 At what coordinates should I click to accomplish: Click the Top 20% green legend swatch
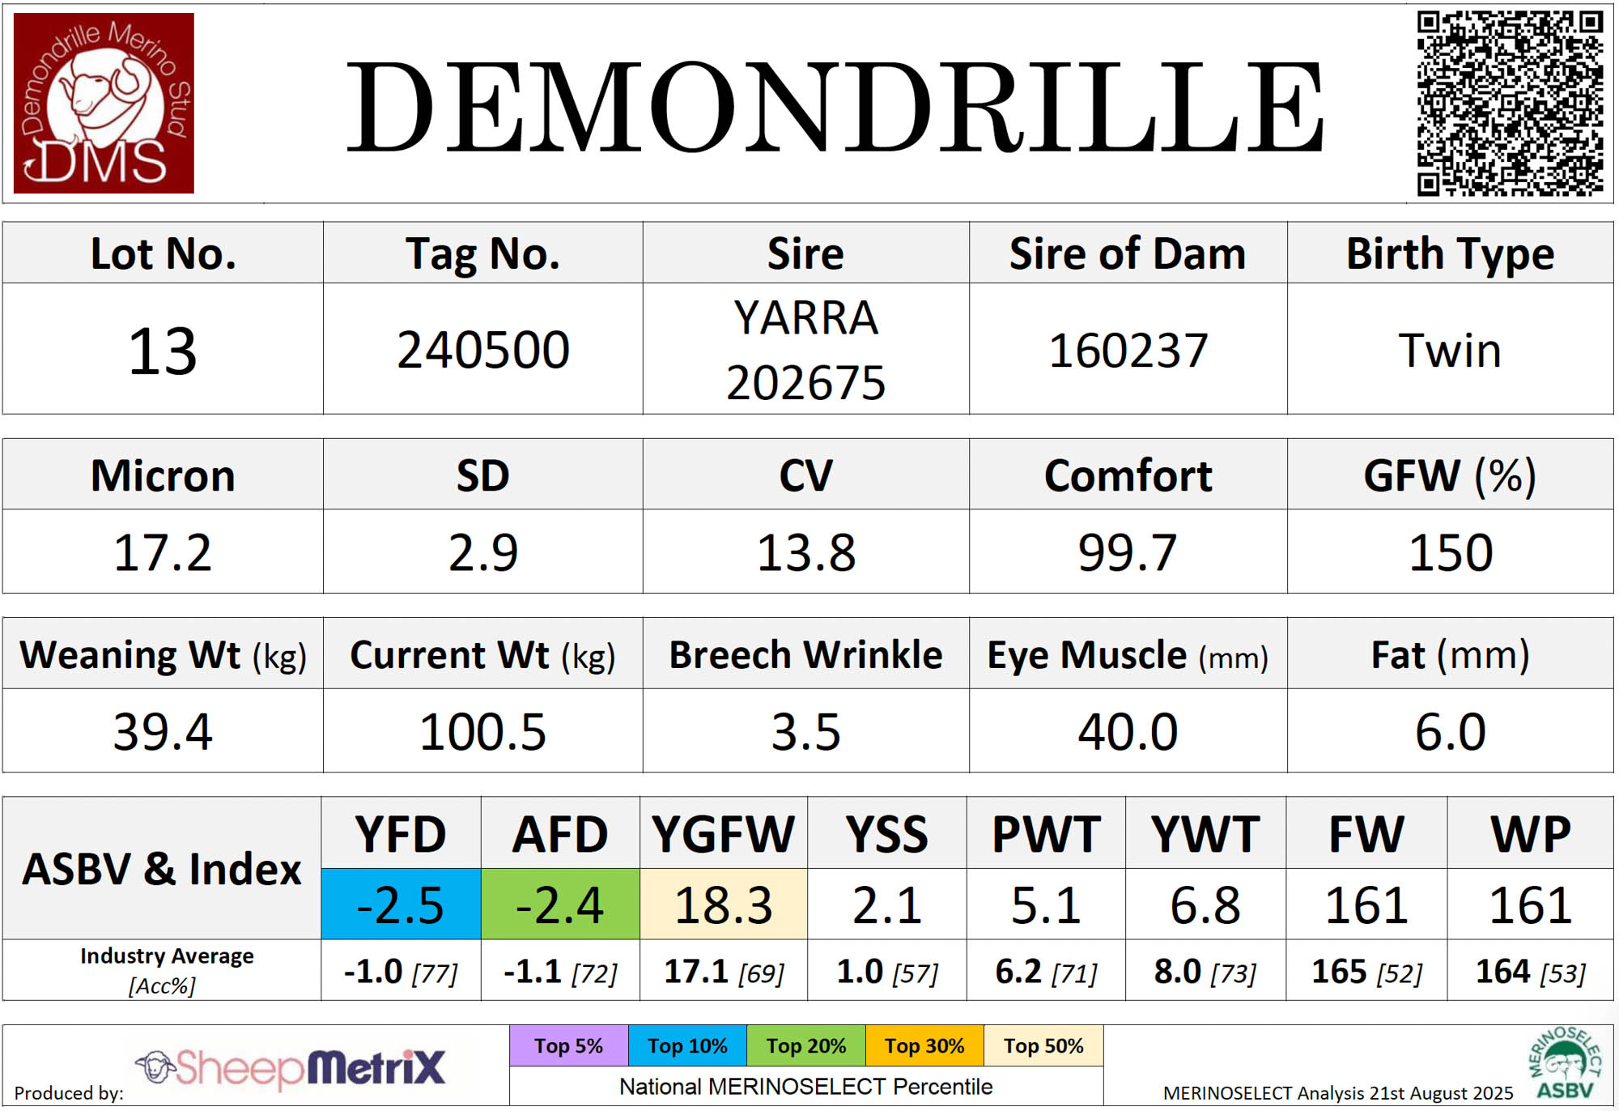point(805,1045)
